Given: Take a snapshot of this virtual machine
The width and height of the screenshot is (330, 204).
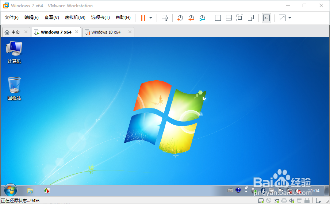Looking at the screenshot, I should click(x=180, y=18).
